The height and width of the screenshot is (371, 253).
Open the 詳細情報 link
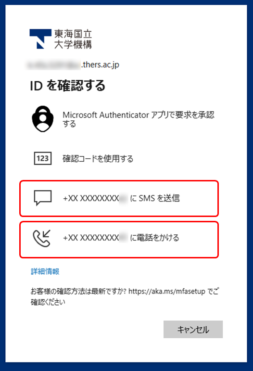45,271
